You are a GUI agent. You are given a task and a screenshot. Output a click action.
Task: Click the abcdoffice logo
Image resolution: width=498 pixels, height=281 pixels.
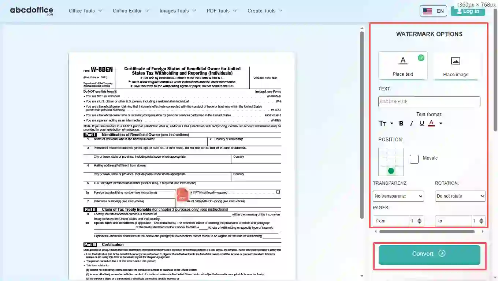[x=31, y=11]
